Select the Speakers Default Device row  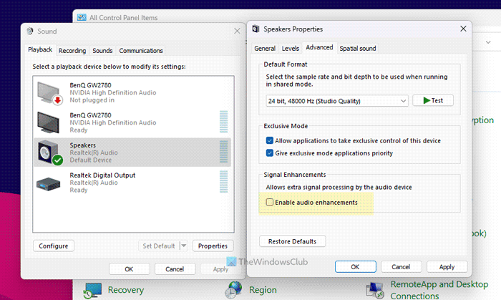(x=132, y=153)
